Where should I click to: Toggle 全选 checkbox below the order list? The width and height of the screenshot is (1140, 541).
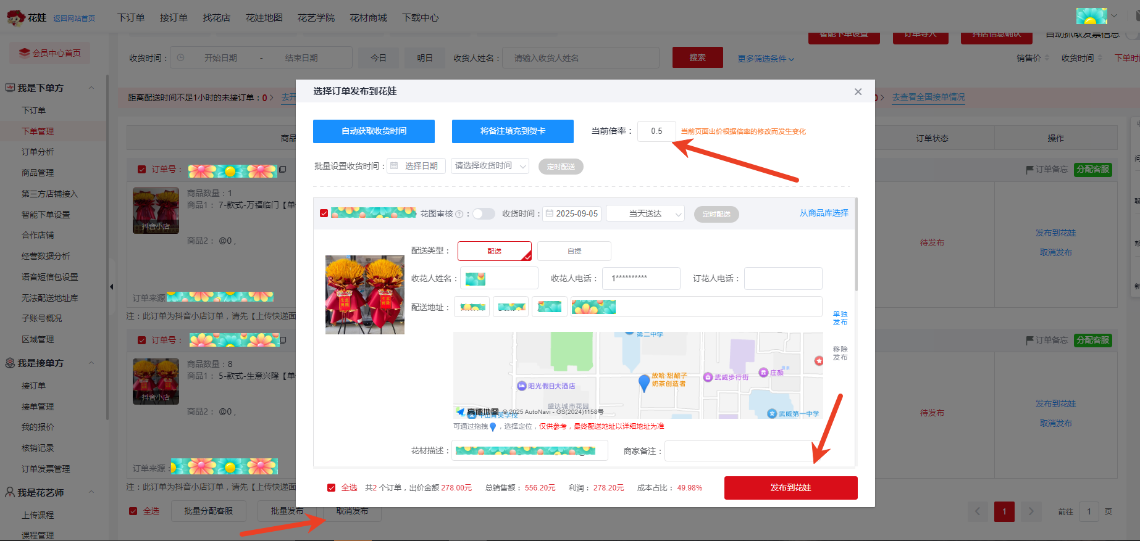[133, 511]
